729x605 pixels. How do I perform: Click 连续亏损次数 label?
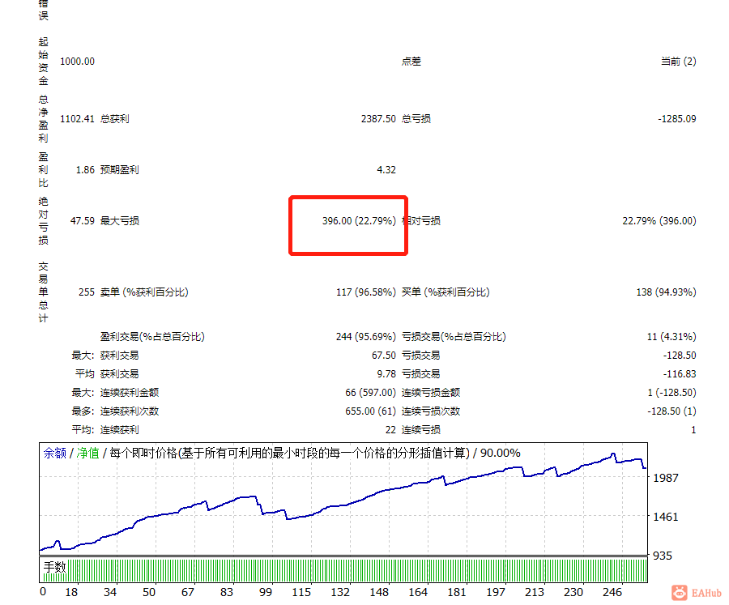click(x=431, y=411)
